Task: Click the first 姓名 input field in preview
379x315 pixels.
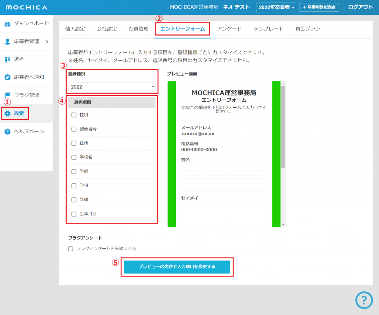Action: [x=224, y=170]
